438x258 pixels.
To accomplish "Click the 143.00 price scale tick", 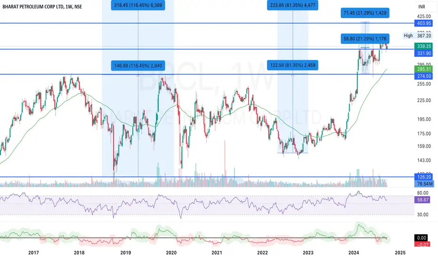I will coord(424,160).
